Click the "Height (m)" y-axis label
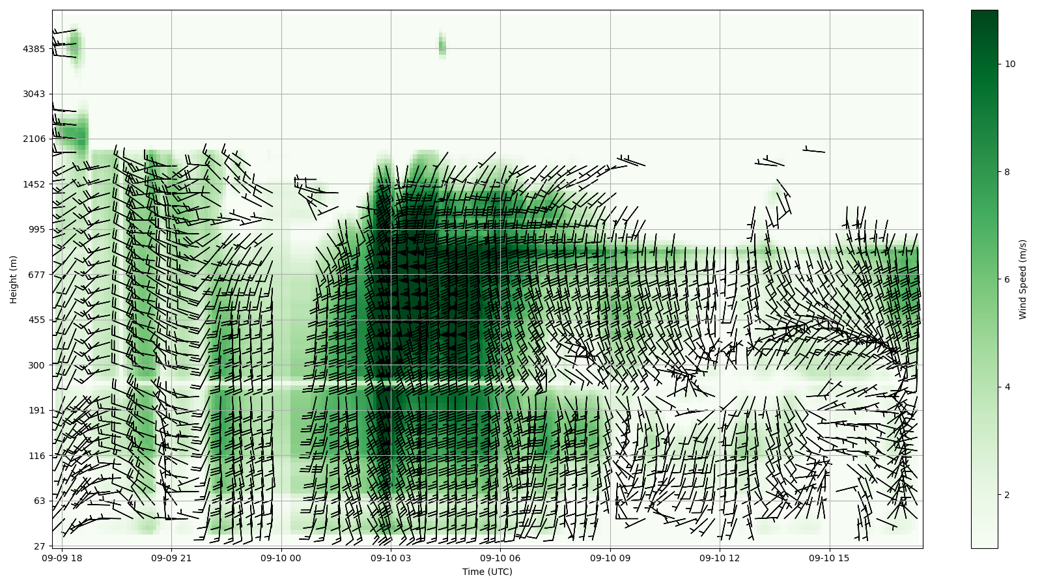The width and height of the screenshot is (1042, 586). coord(14,279)
